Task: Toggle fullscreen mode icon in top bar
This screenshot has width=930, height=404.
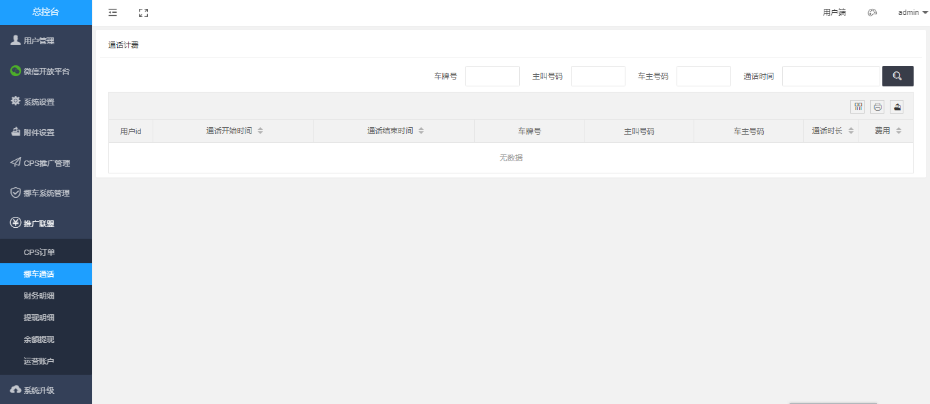Action: 143,12
